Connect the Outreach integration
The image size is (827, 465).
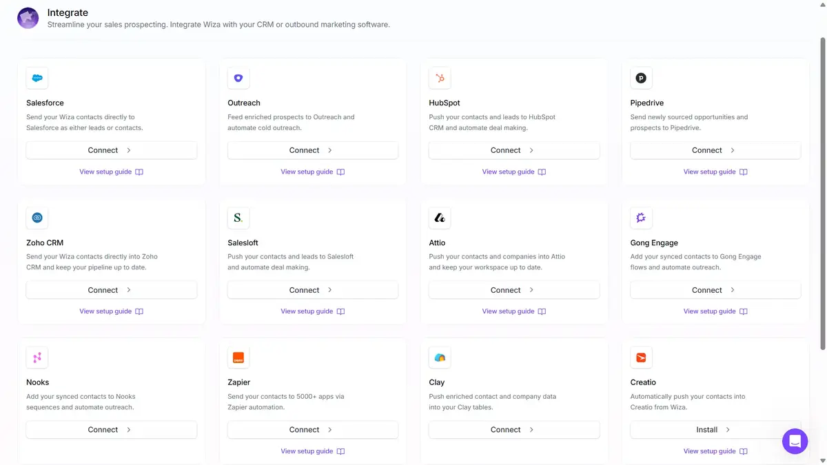[x=313, y=150]
